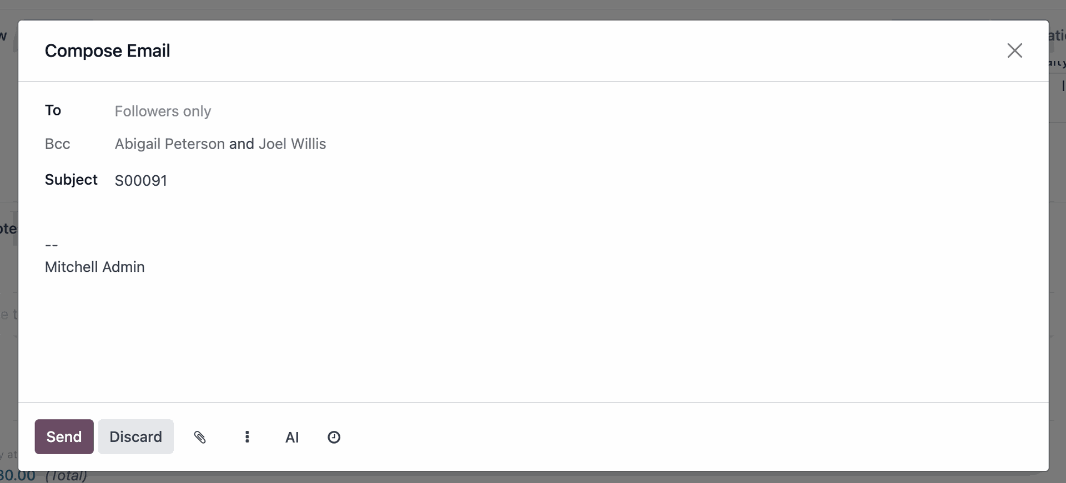Open the vertical three-dot options menu
1066x483 pixels.
pyautogui.click(x=247, y=437)
